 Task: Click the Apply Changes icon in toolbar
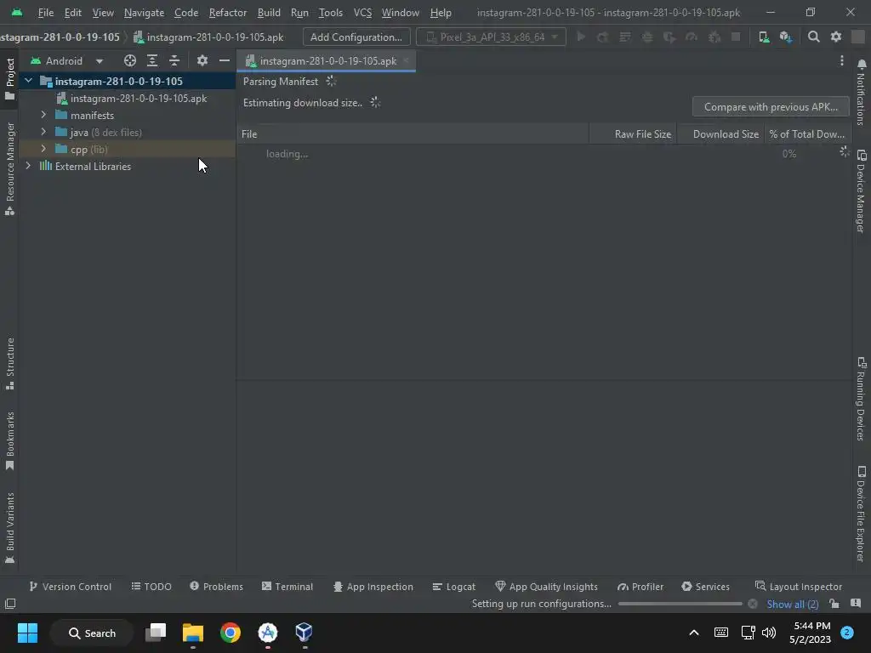pyautogui.click(x=603, y=37)
